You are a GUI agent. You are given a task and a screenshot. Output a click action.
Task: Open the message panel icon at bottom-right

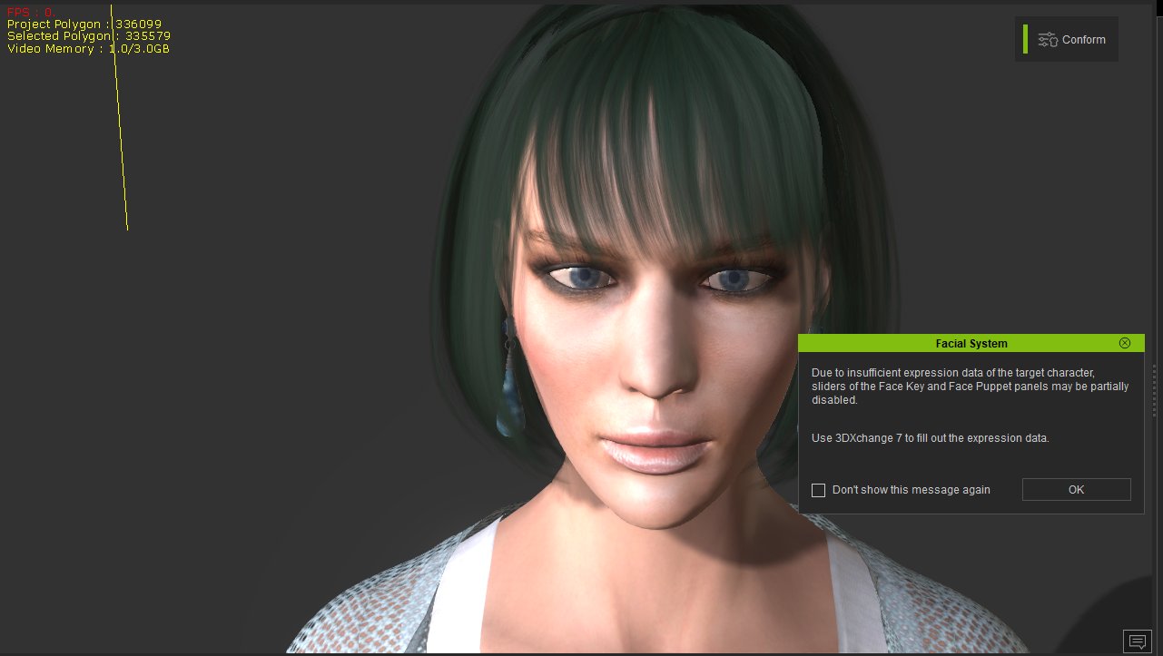click(1136, 641)
